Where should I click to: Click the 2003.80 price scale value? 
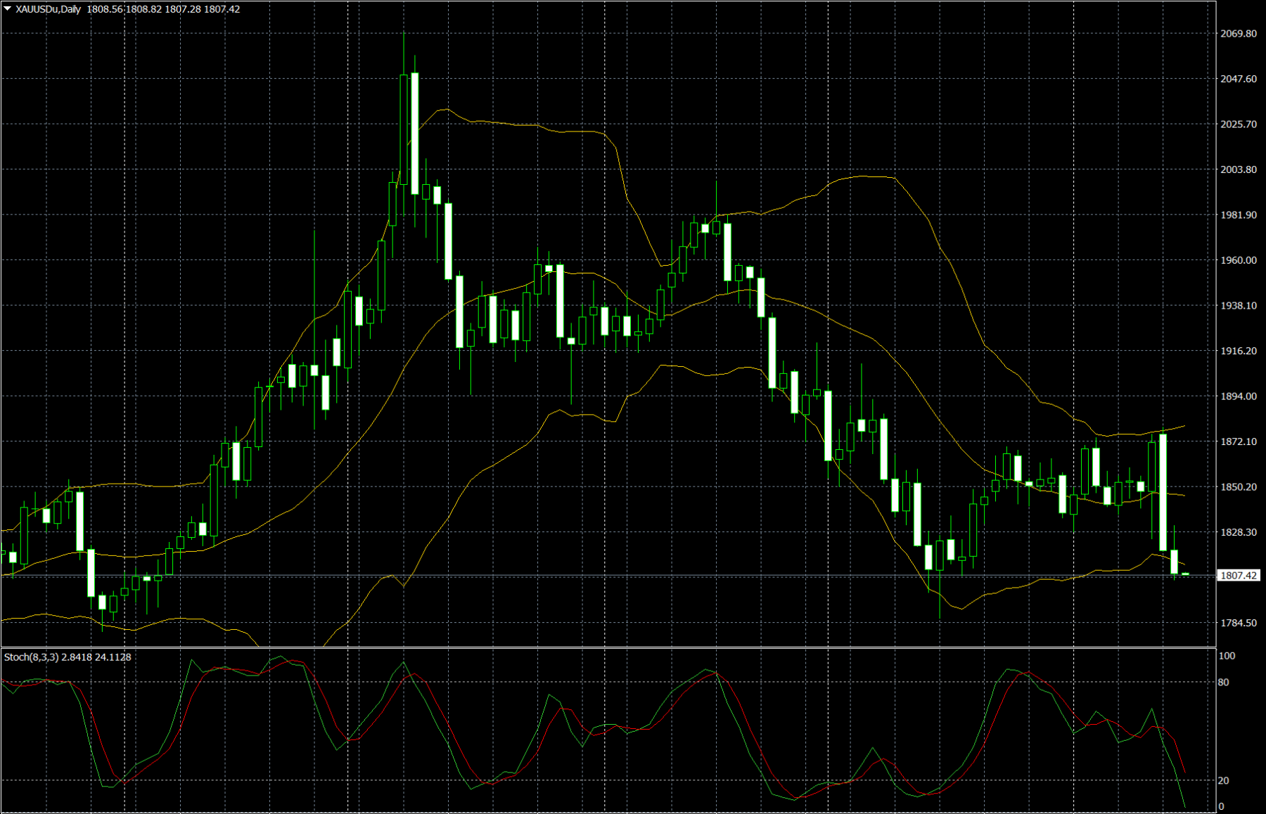1239,169
